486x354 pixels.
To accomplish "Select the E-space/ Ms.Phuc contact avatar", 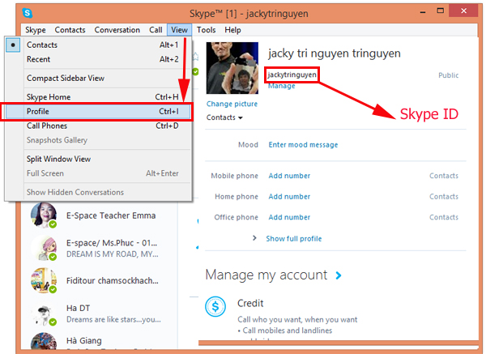I will pyautogui.click(x=42, y=248).
